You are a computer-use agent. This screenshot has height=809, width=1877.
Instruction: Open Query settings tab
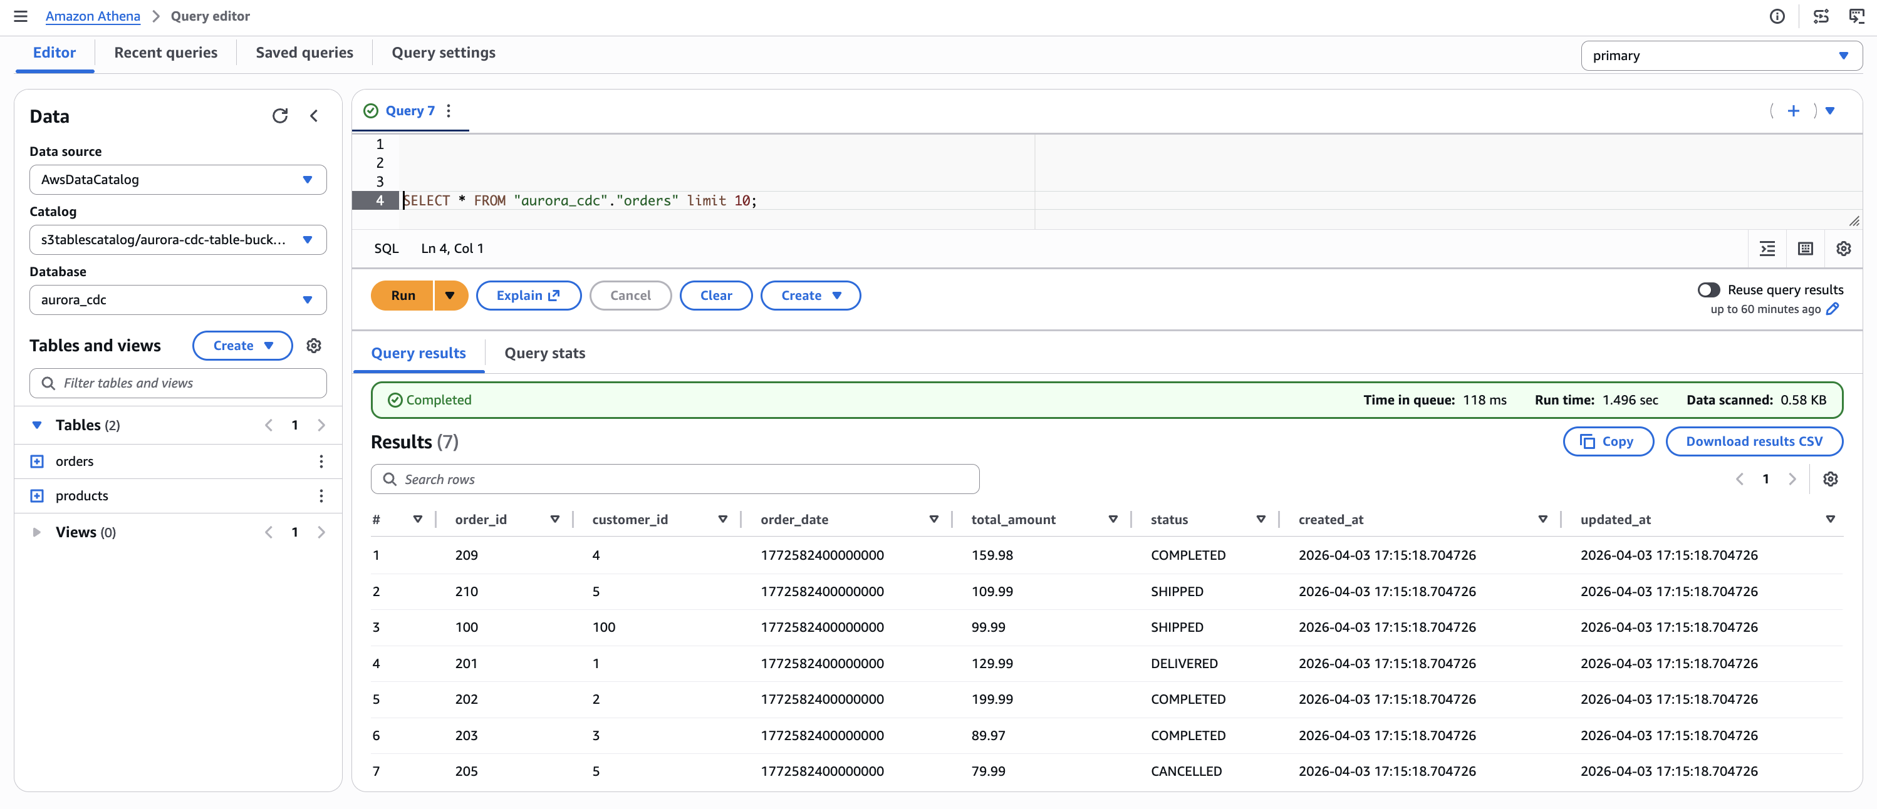(443, 53)
